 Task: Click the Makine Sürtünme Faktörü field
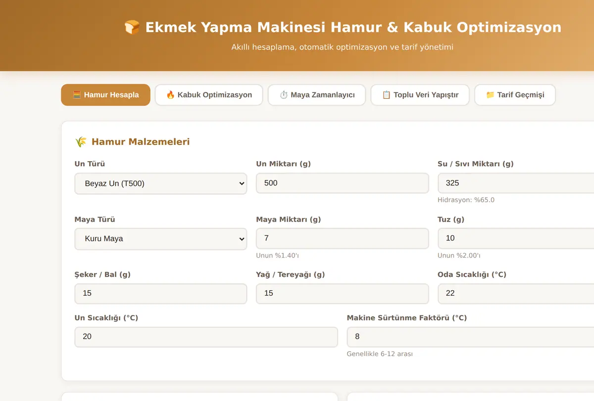[x=471, y=337]
